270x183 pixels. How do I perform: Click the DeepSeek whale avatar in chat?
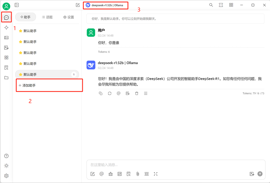pos(91,65)
